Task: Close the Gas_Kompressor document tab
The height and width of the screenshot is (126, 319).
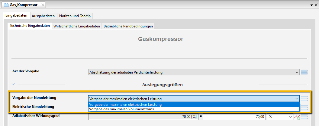Action: coord(42,5)
